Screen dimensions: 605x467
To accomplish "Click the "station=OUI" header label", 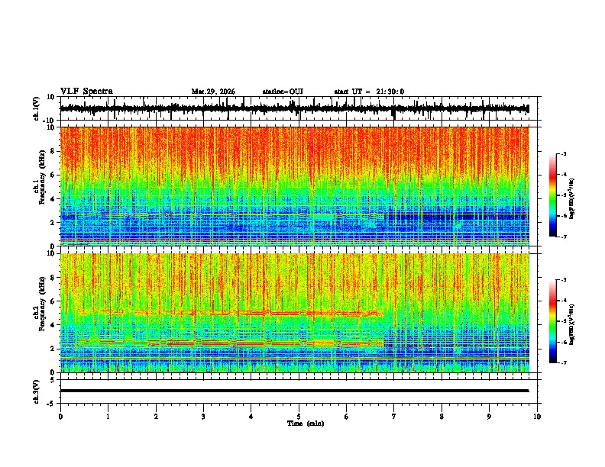I will (283, 92).
